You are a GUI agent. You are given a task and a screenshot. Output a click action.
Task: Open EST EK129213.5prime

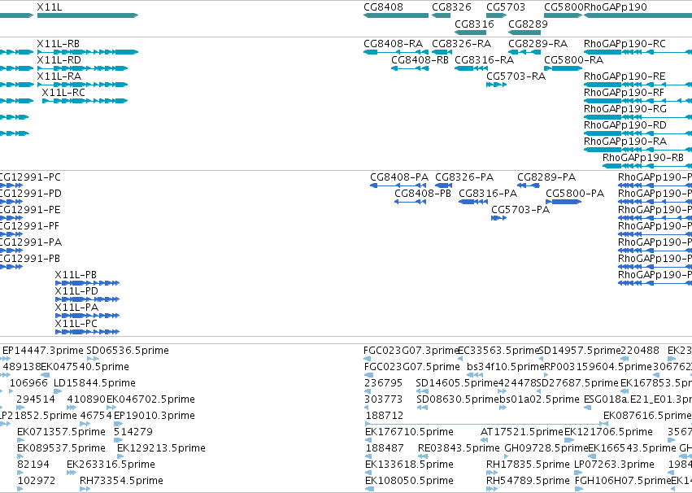162,448
